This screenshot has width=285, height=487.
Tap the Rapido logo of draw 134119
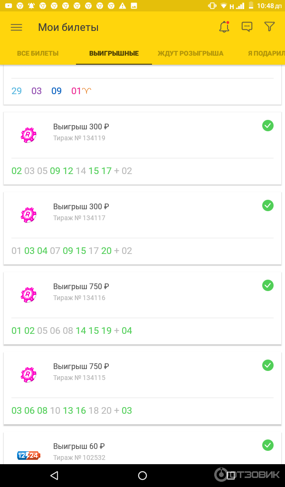coord(28,135)
